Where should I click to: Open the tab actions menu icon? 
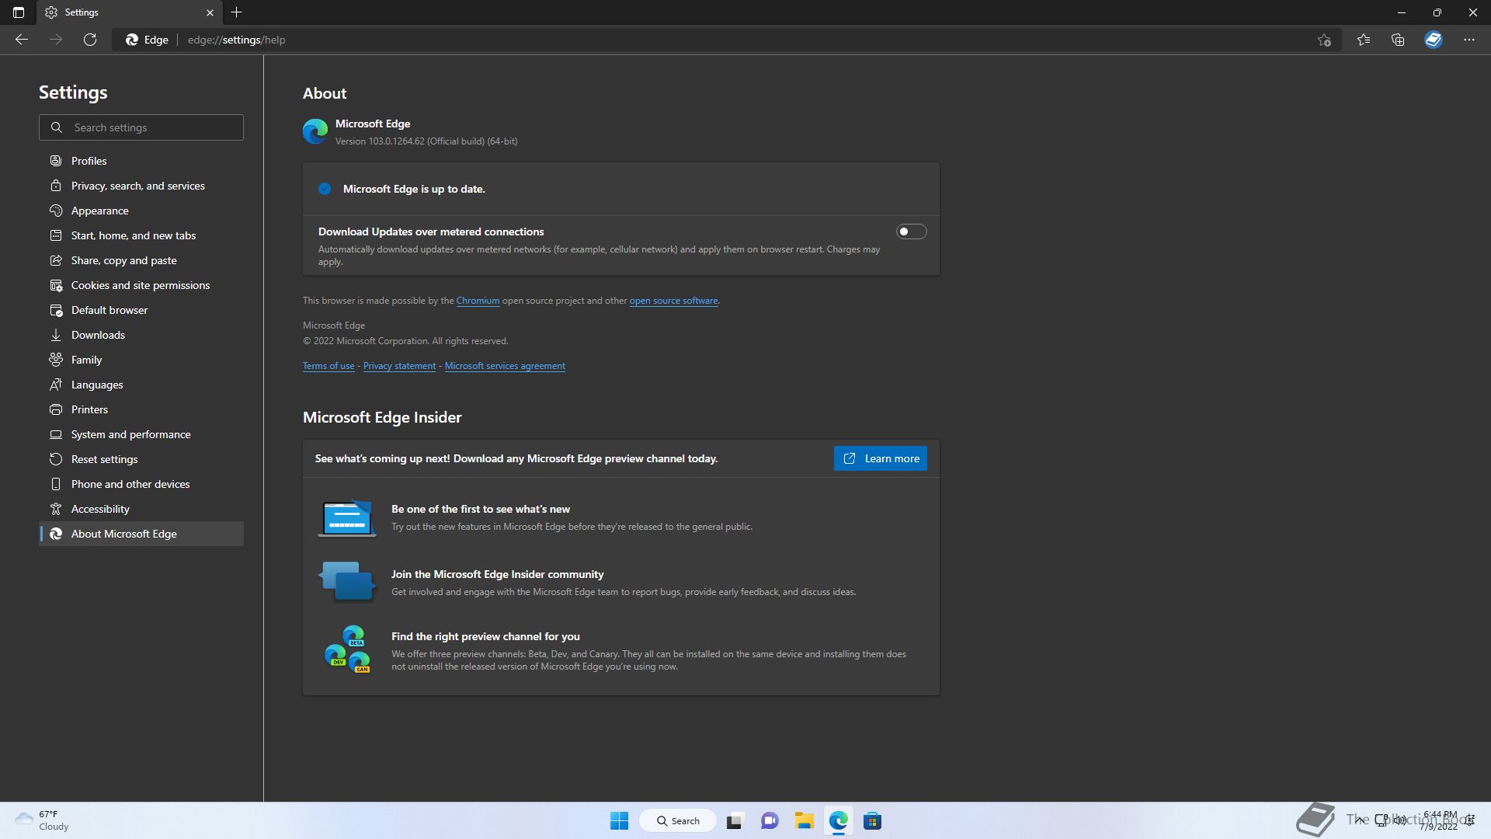coord(19,12)
